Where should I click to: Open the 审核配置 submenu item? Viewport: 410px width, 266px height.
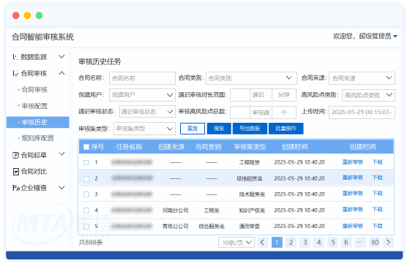[x=34, y=106]
